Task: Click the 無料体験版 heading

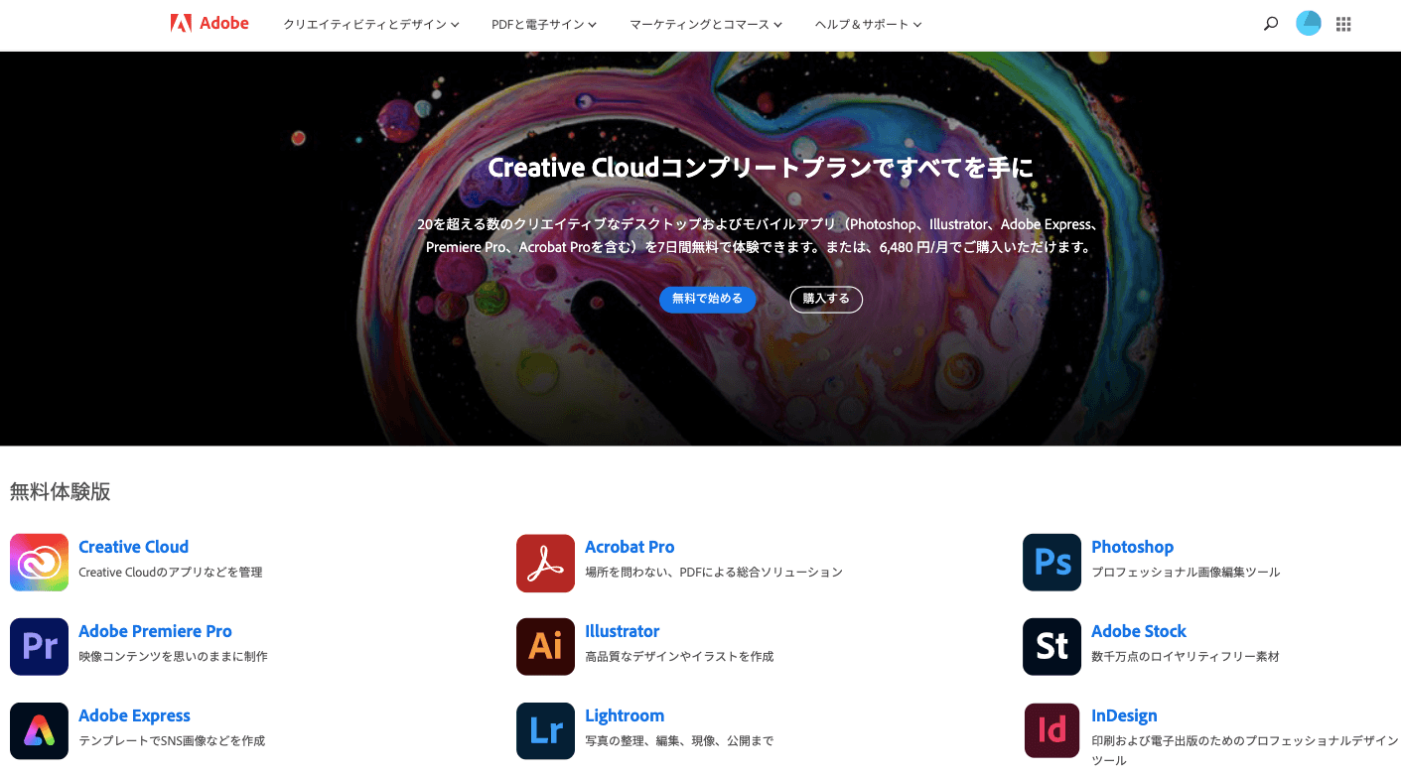Action: (60, 491)
